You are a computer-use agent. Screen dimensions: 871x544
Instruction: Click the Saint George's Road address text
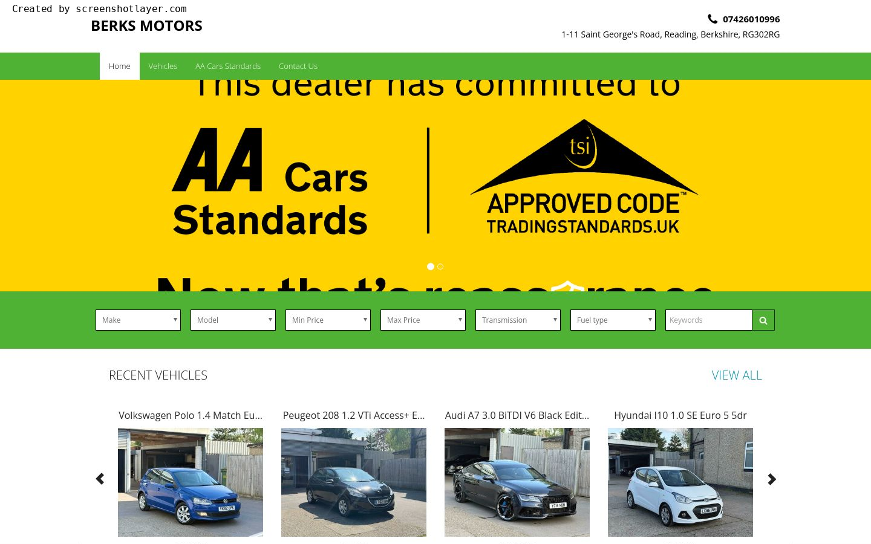coord(670,34)
